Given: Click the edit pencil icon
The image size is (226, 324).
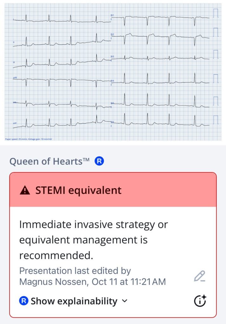Looking at the screenshot, I should [200, 276].
